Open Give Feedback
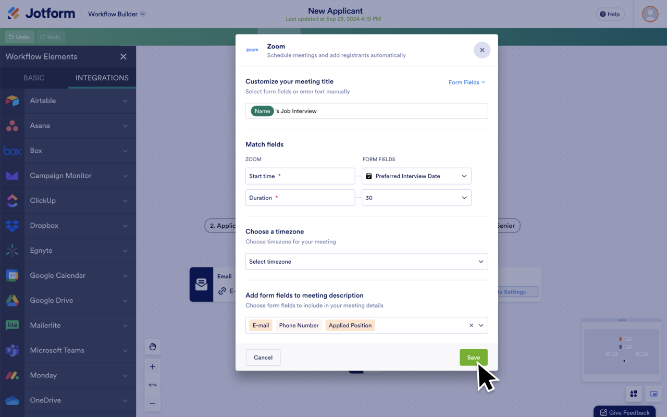 tap(625, 412)
